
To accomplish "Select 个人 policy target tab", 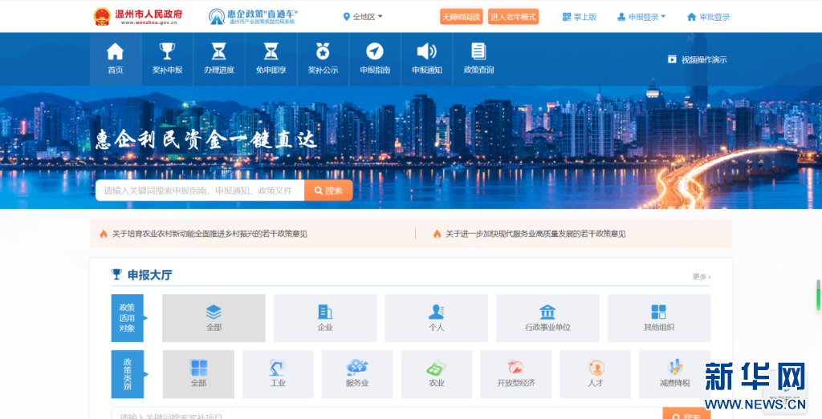I will (x=436, y=318).
